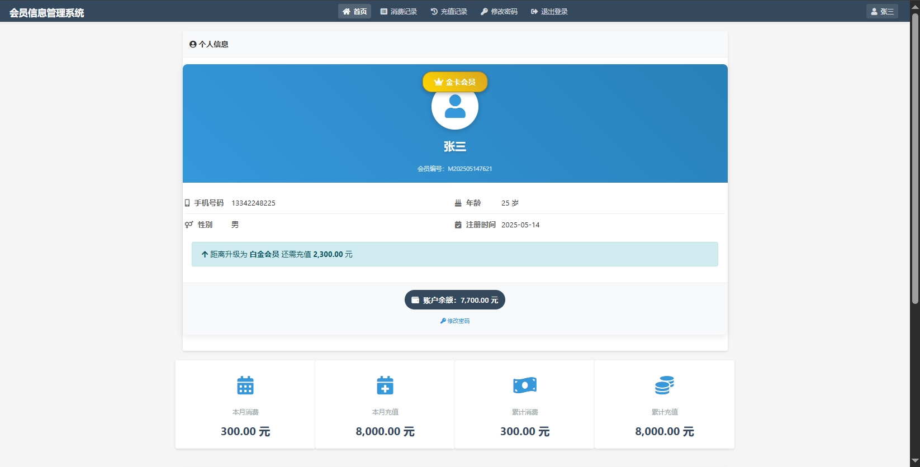
Task: Click the round user avatar icon
Action: click(455, 107)
